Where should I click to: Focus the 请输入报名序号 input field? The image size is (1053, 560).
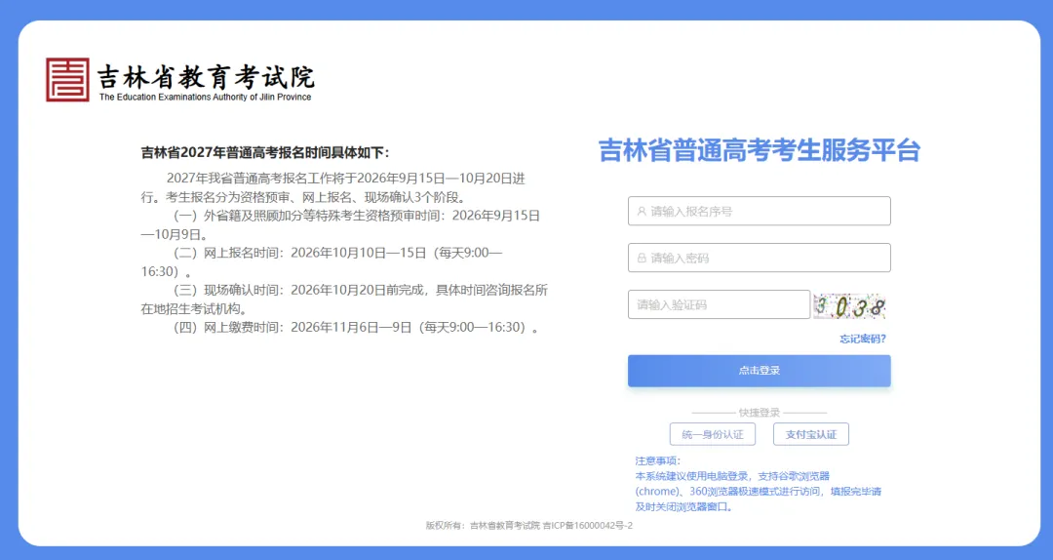point(759,211)
